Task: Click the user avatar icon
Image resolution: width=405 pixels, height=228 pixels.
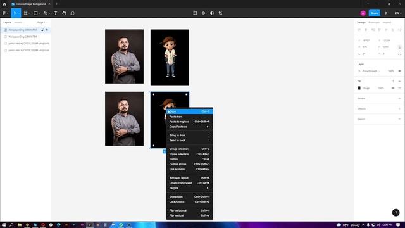Action: coord(363,13)
